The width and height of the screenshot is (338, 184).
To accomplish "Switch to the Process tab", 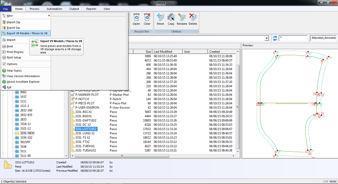I will pyautogui.click(x=35, y=9).
